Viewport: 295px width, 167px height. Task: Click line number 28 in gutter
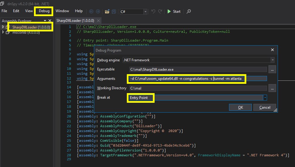69,155
